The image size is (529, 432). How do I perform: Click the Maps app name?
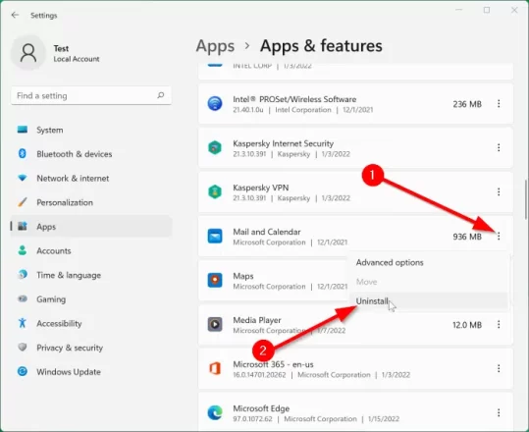point(243,276)
